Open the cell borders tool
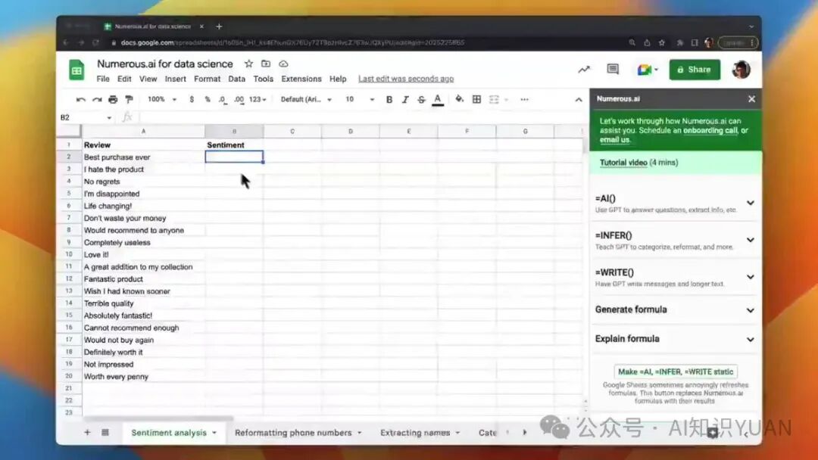 point(476,99)
